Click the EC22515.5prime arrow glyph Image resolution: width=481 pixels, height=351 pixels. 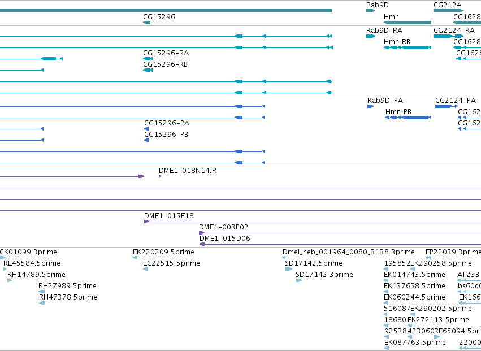point(145,269)
